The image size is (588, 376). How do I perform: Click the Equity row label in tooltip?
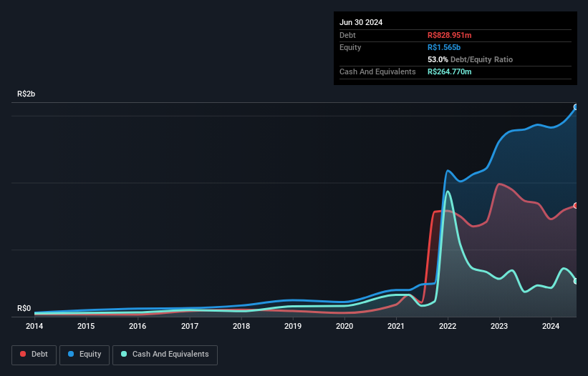click(x=350, y=47)
